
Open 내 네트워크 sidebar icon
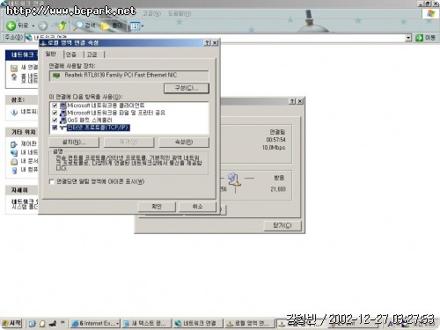[x=14, y=153]
